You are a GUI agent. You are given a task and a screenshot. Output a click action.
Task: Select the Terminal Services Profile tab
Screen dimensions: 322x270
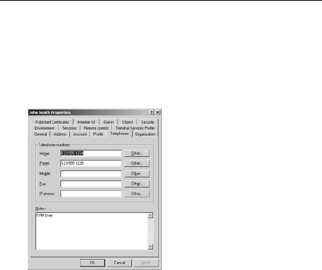(x=135, y=128)
